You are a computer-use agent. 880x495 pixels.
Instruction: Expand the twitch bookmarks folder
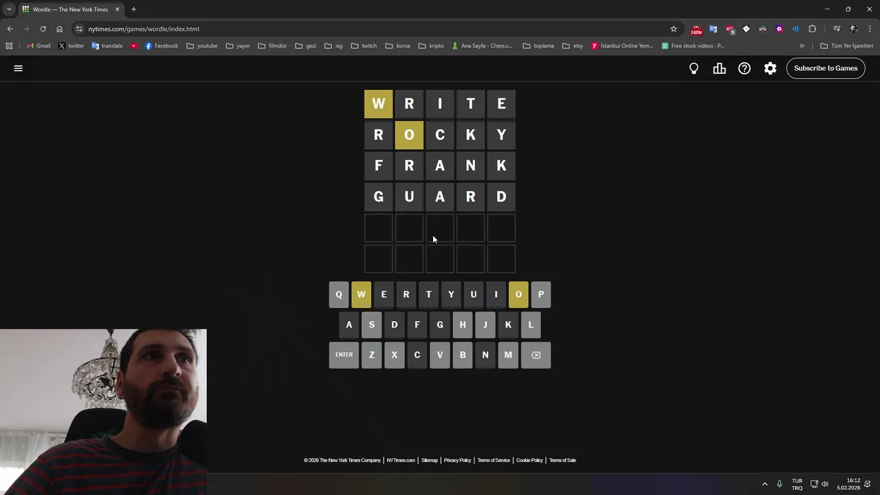tap(364, 46)
